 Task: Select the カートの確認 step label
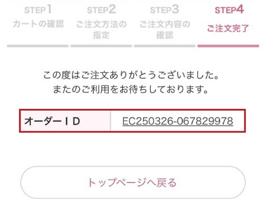pos(38,24)
